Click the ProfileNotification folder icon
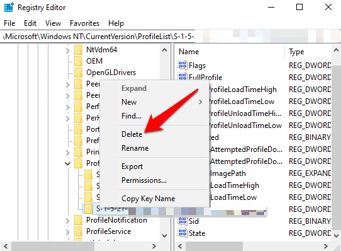The image size is (341, 251). coord(78,220)
